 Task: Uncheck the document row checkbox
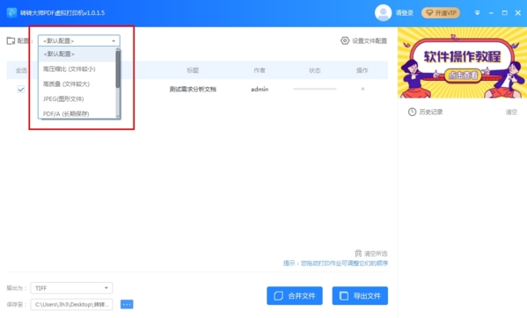click(x=21, y=90)
